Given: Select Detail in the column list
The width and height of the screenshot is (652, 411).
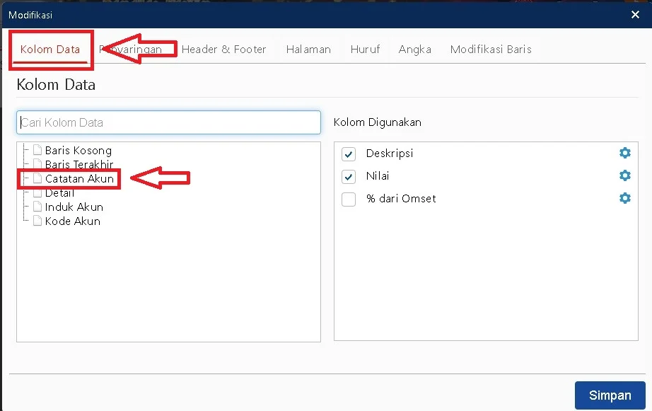Looking at the screenshot, I should point(59,193).
